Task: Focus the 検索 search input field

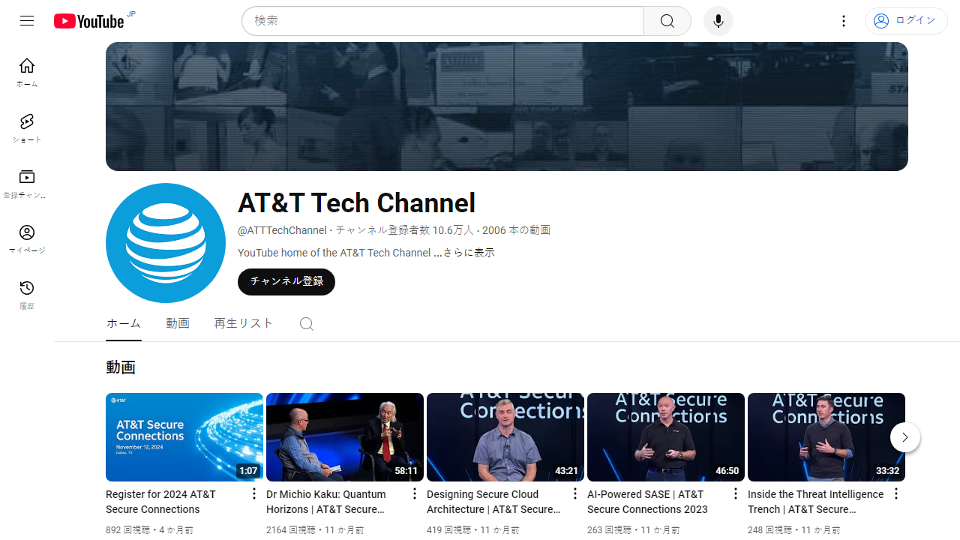Action: [x=442, y=21]
